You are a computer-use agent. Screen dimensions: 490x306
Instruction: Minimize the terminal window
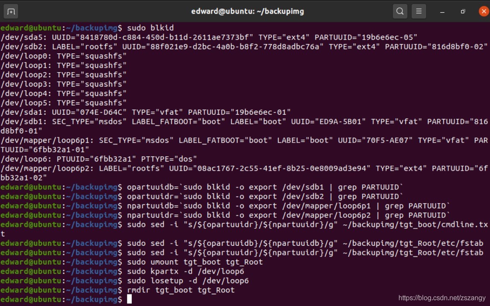[442, 12]
